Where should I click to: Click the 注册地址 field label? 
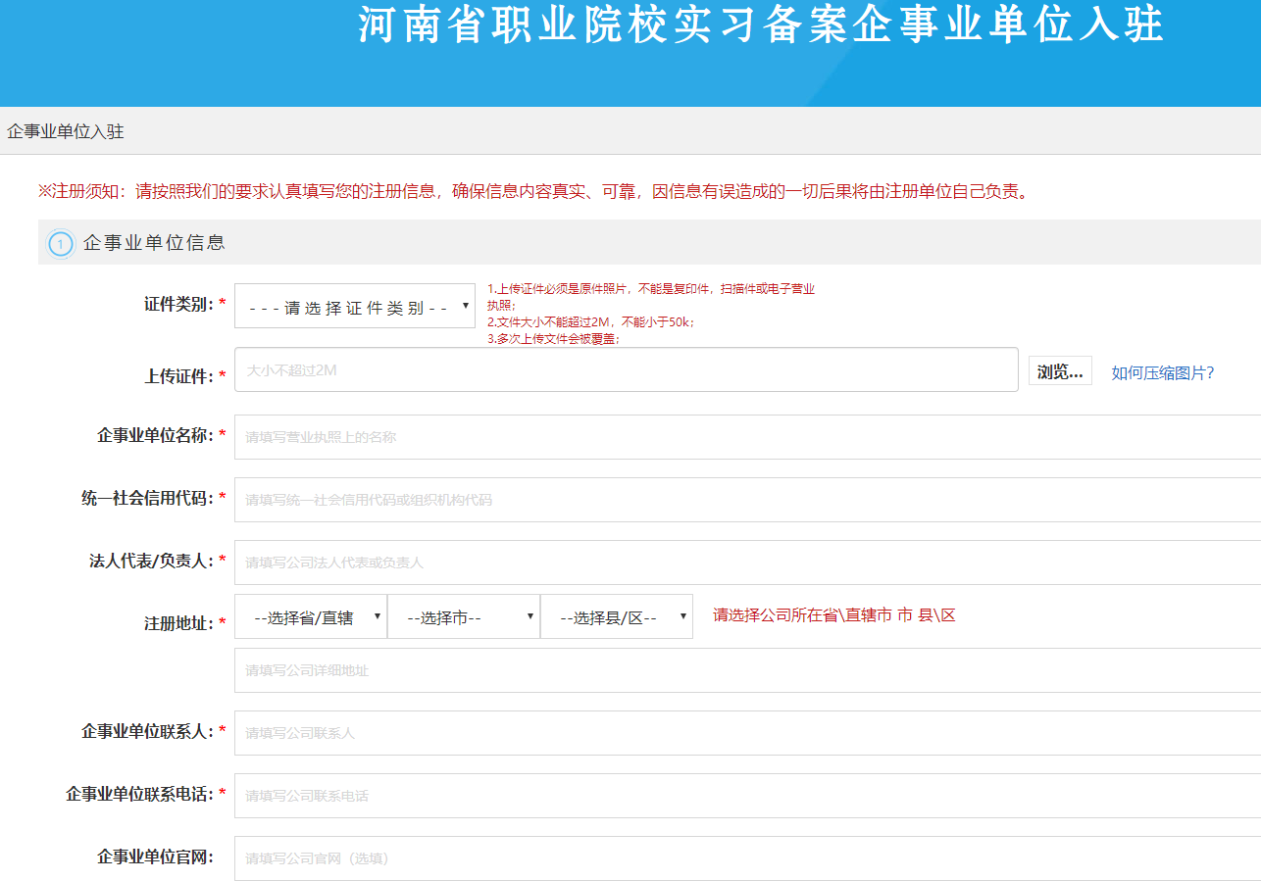point(177,623)
